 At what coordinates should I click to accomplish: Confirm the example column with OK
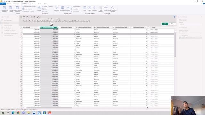[165, 24]
